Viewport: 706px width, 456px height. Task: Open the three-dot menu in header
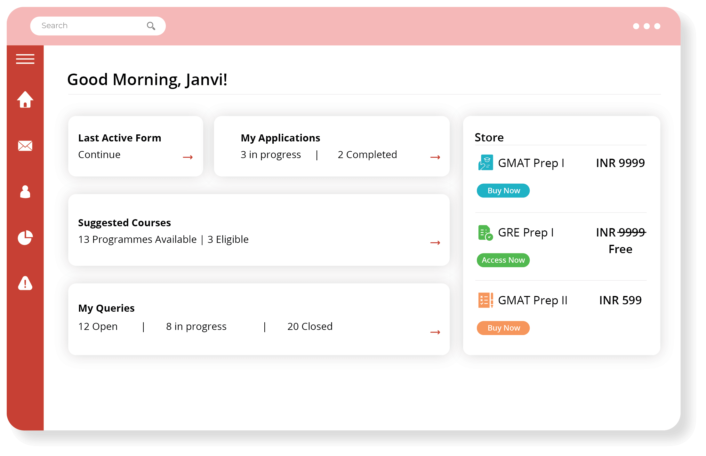tap(646, 26)
